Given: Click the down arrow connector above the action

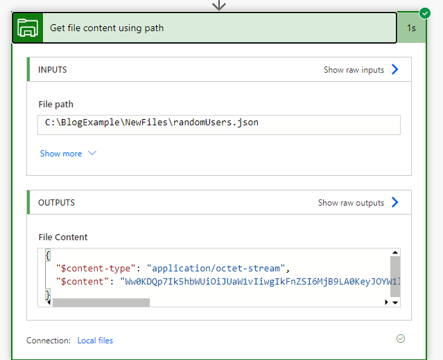Looking at the screenshot, I should pos(219,4).
